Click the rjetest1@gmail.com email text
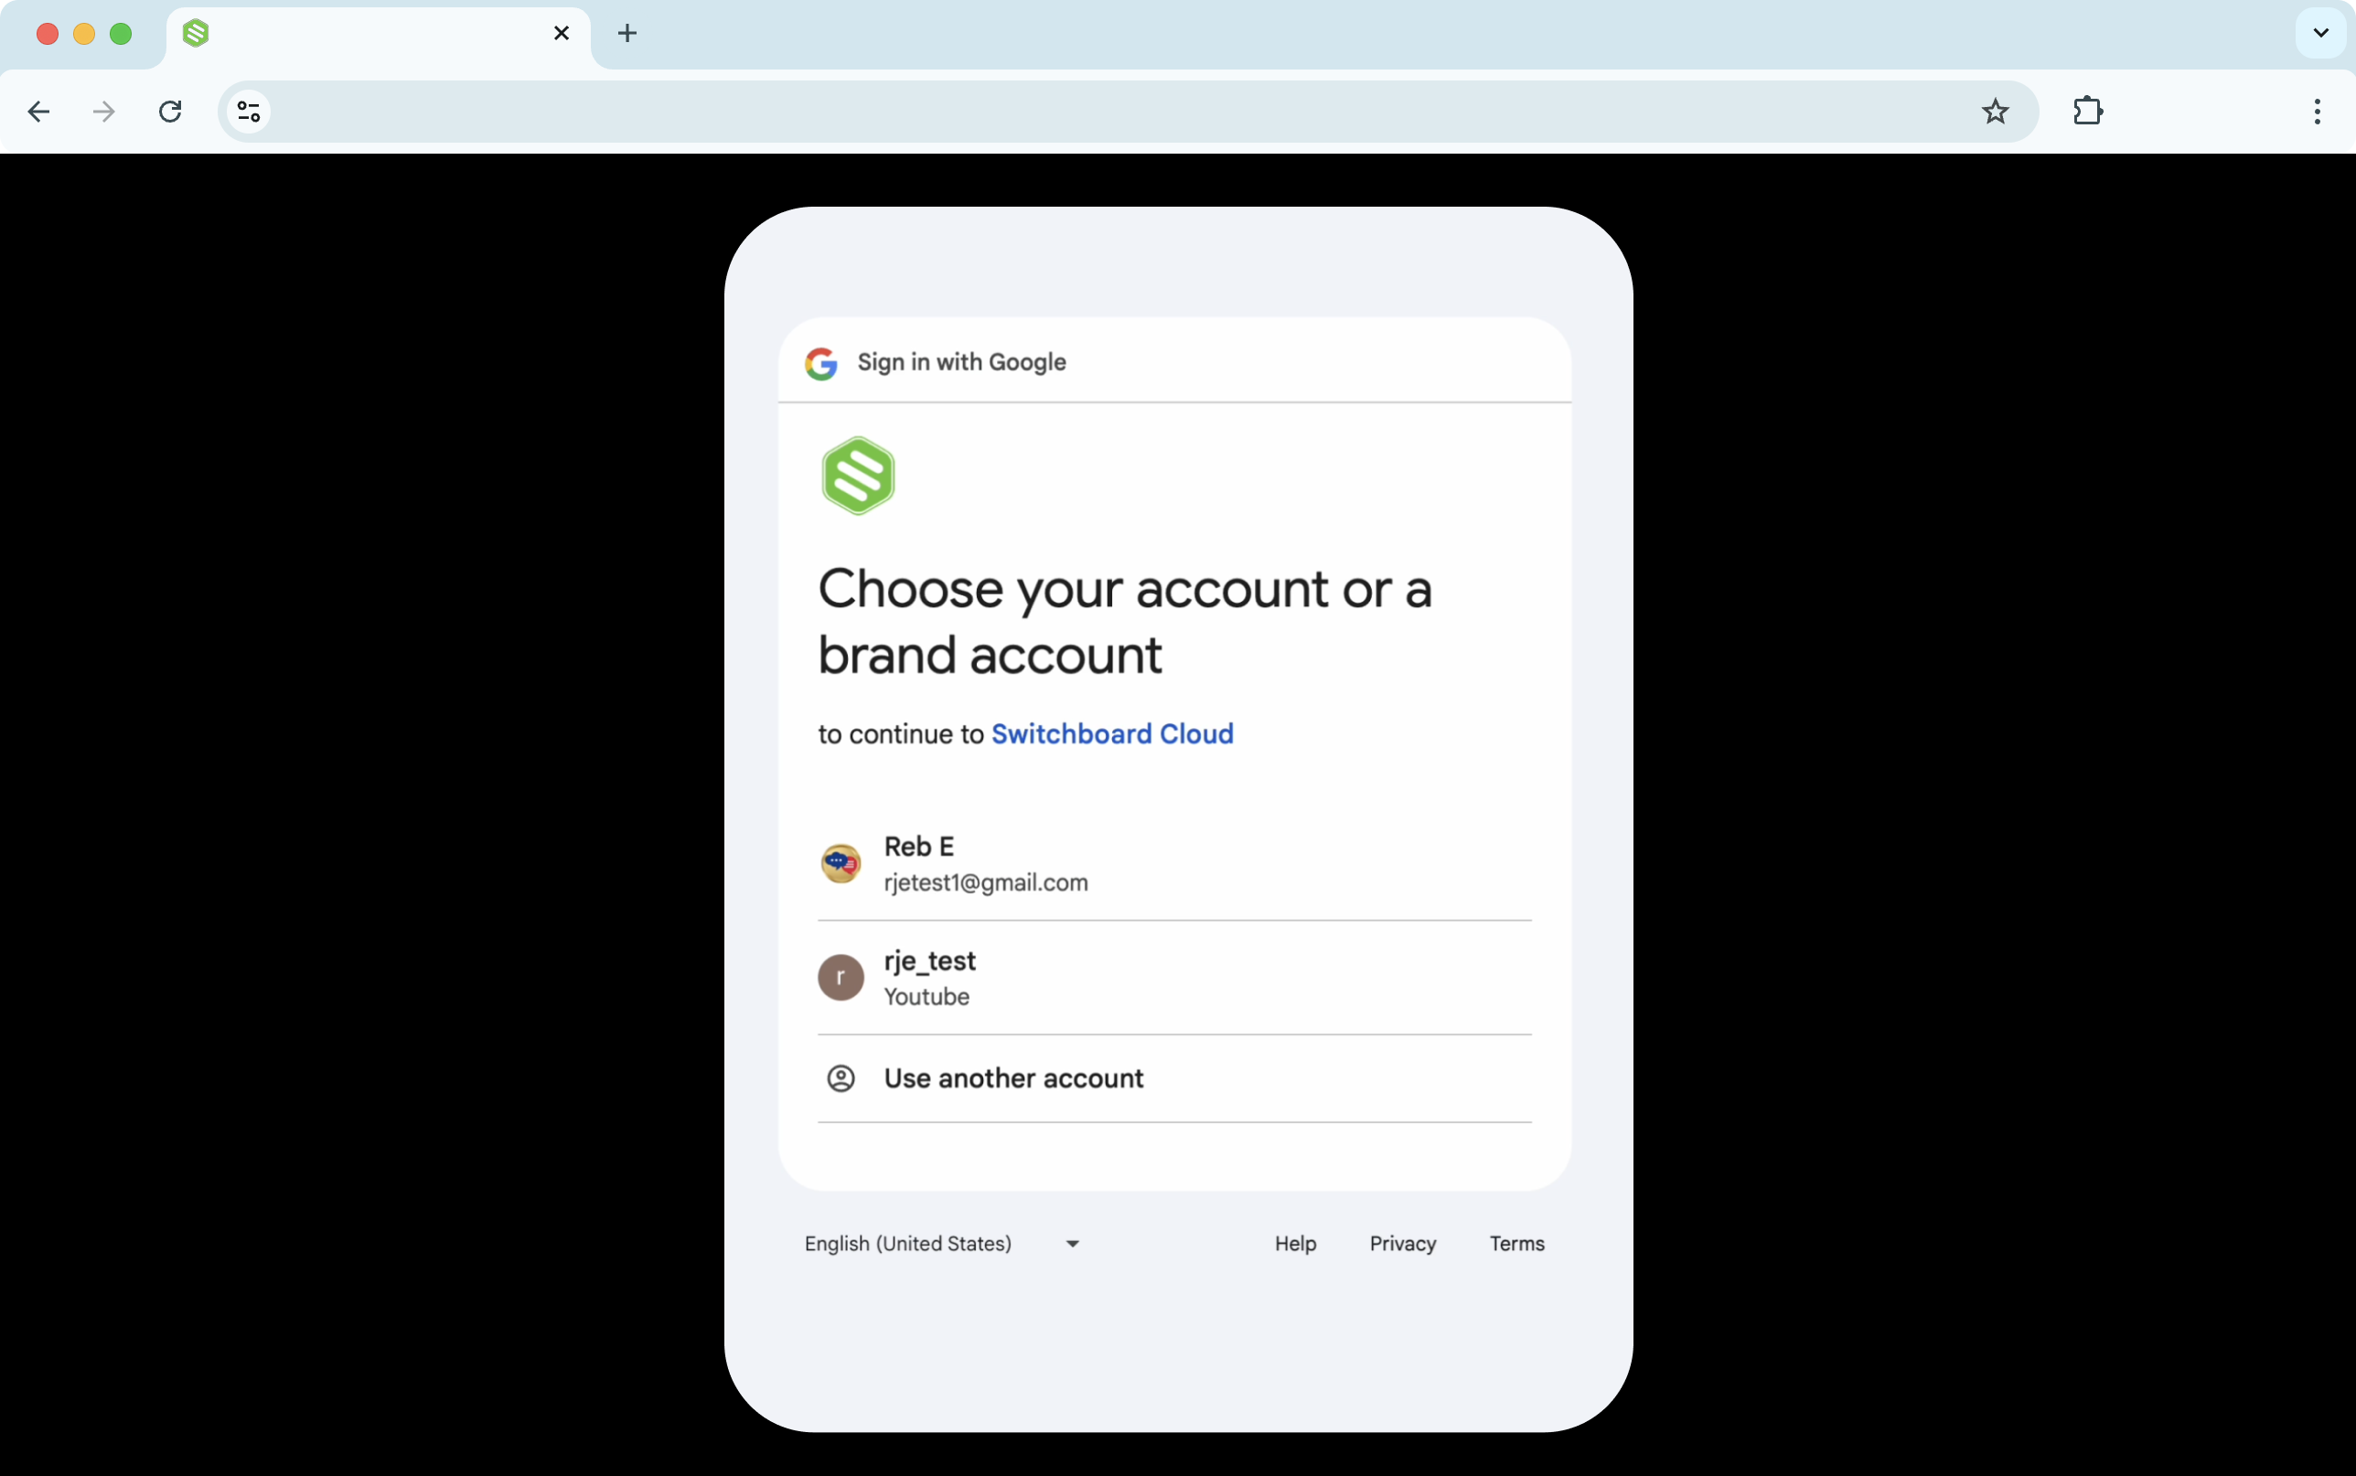2356x1476 pixels. (986, 882)
